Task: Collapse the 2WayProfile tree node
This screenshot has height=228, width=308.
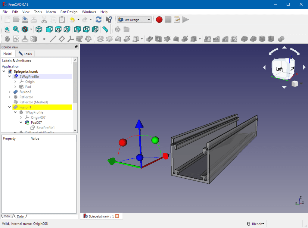Action: tap(10, 77)
